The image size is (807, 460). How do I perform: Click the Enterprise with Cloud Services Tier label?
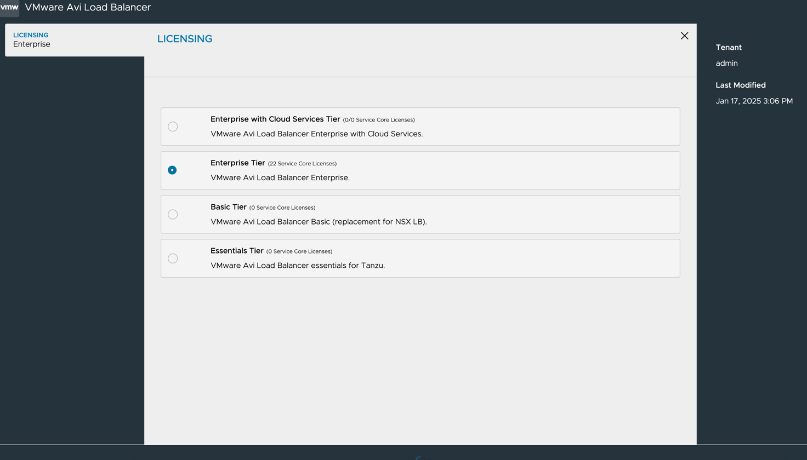(x=275, y=119)
